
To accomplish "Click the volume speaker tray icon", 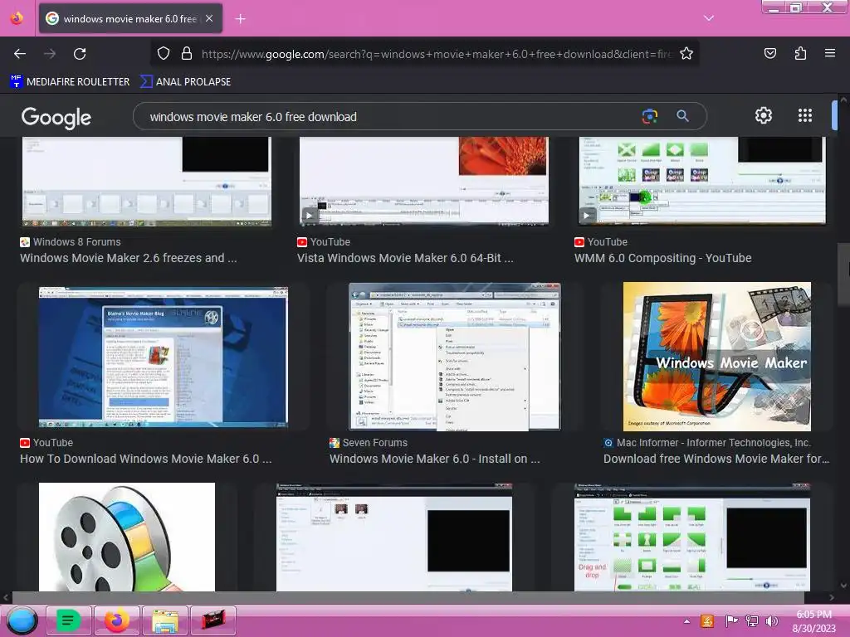I will (x=771, y=620).
